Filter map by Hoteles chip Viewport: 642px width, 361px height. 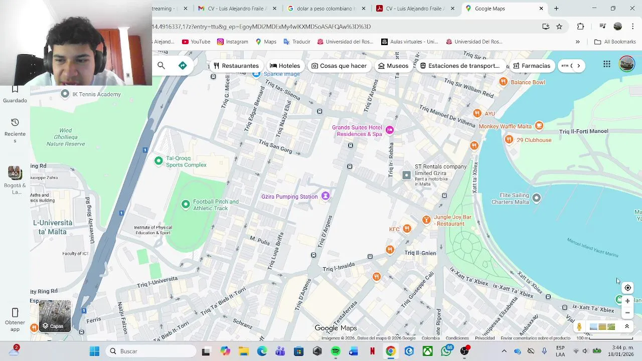[285, 66]
